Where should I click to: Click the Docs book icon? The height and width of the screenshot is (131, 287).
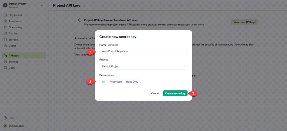tap(6, 68)
